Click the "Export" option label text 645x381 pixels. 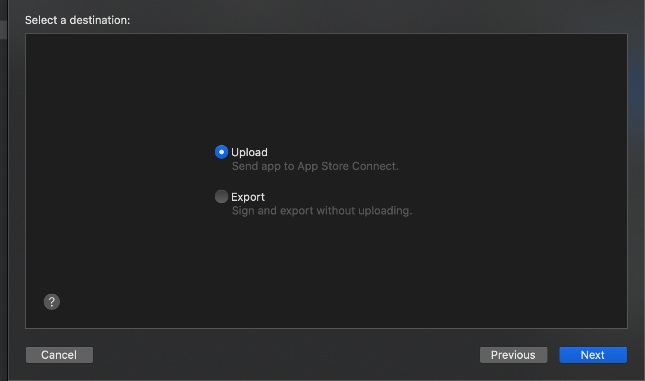pyautogui.click(x=248, y=197)
